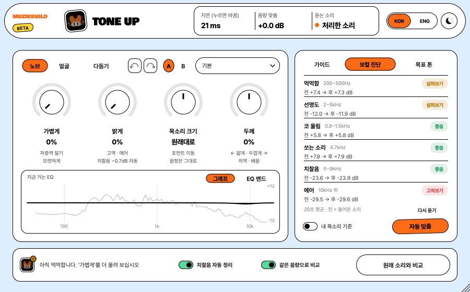Click the 치찰음 5–9kHz row label

[323, 169]
